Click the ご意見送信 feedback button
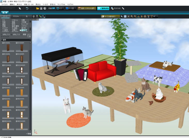 [x=103, y=8]
